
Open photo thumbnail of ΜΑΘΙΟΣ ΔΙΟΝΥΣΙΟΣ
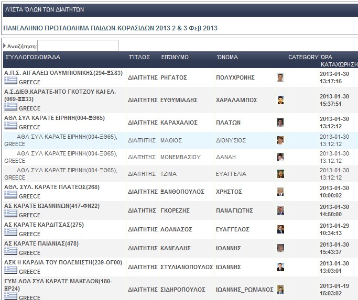(280, 140)
